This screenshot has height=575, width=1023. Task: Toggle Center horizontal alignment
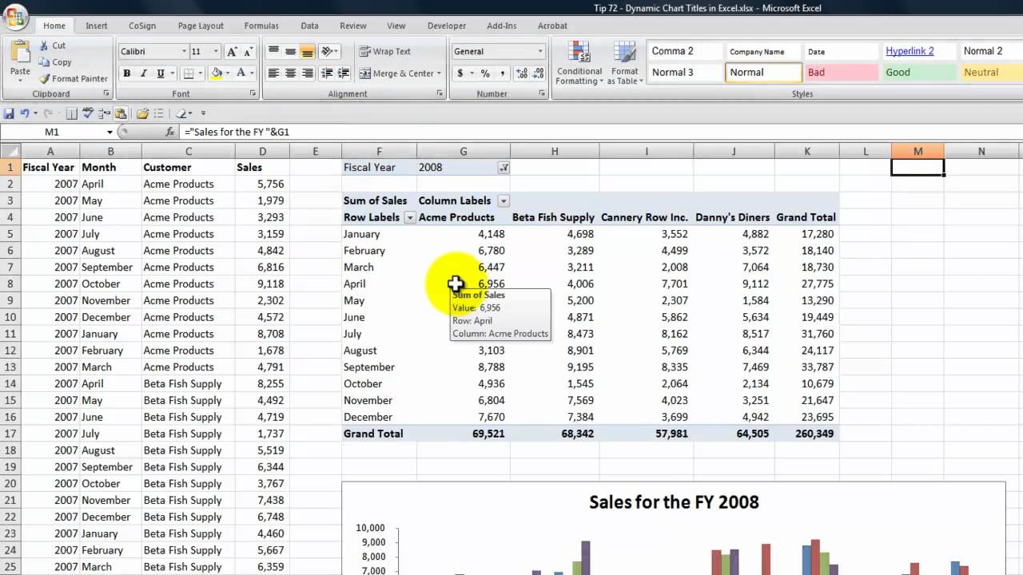tap(290, 73)
